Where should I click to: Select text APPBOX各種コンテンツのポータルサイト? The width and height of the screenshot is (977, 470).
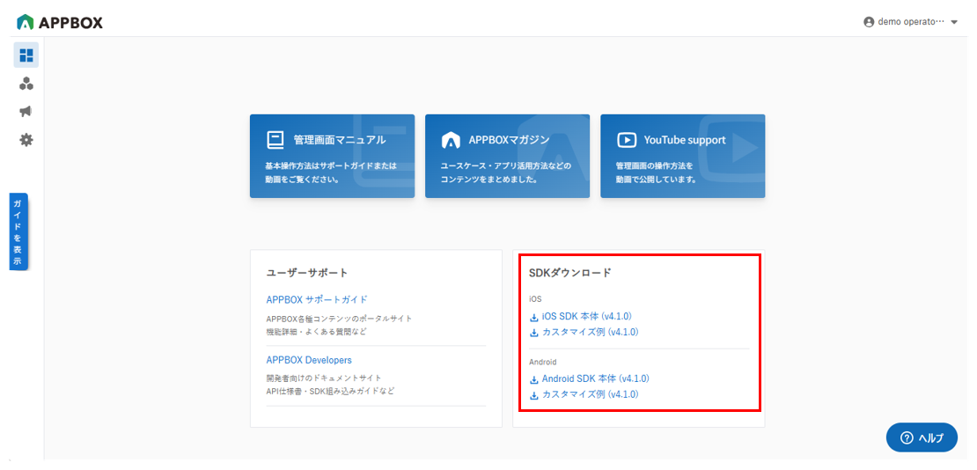coord(339,319)
